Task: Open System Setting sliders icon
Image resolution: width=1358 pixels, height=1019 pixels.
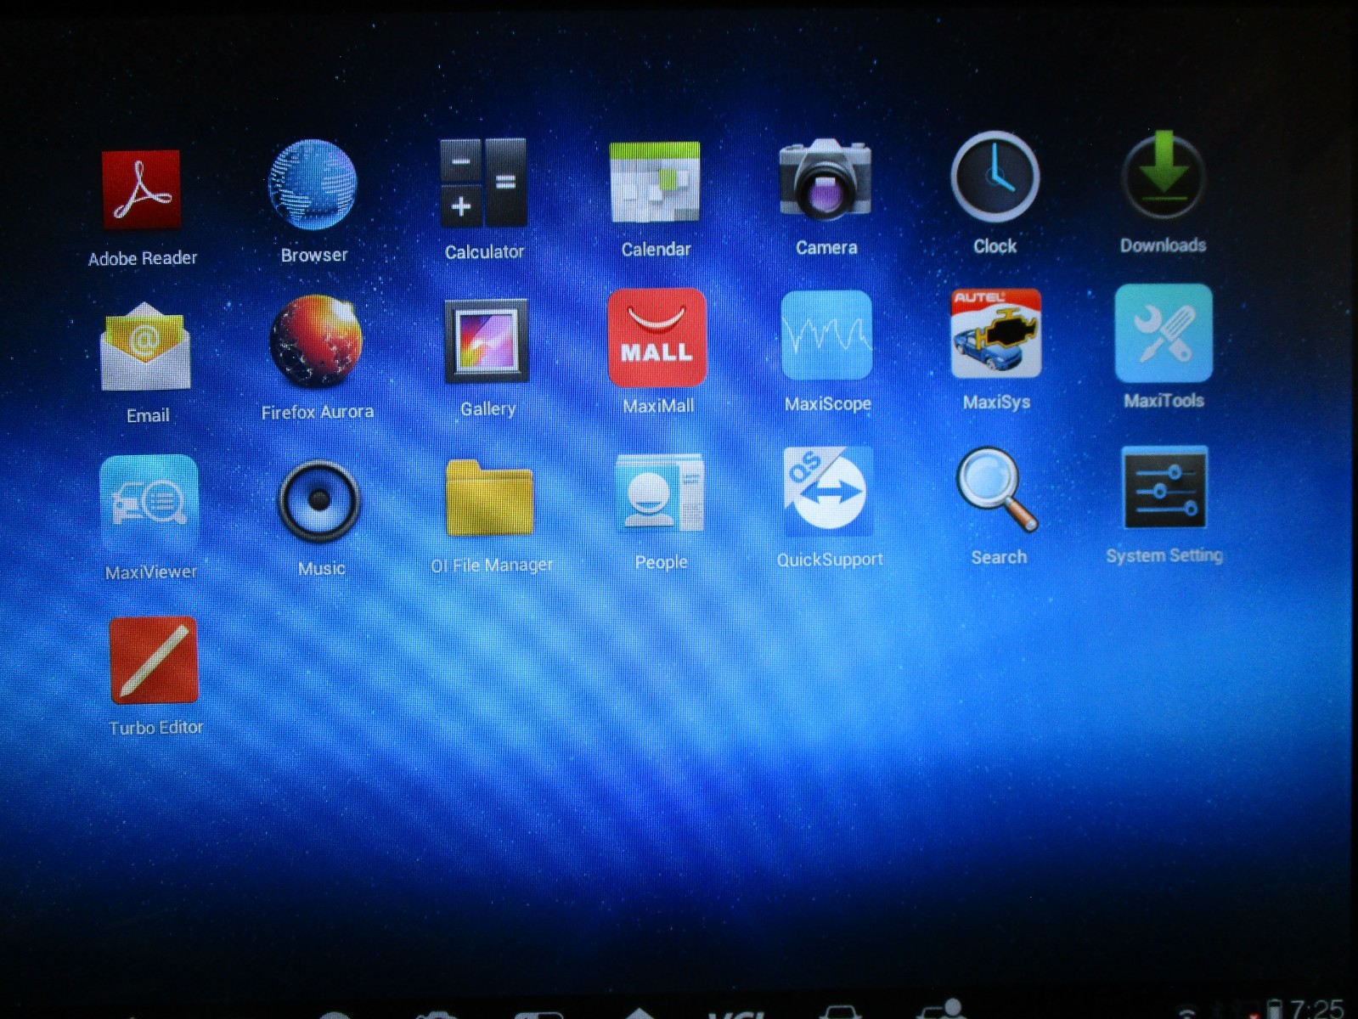Action: tap(1164, 488)
